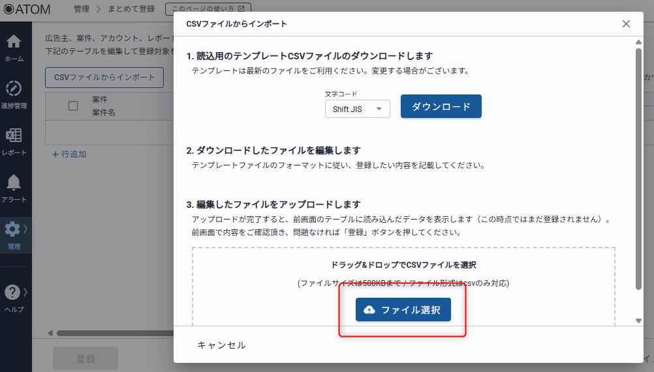Click the Home icon in sidebar
654x372 pixels.
pyautogui.click(x=14, y=42)
